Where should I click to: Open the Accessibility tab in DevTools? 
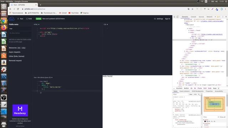click(x=219, y=91)
